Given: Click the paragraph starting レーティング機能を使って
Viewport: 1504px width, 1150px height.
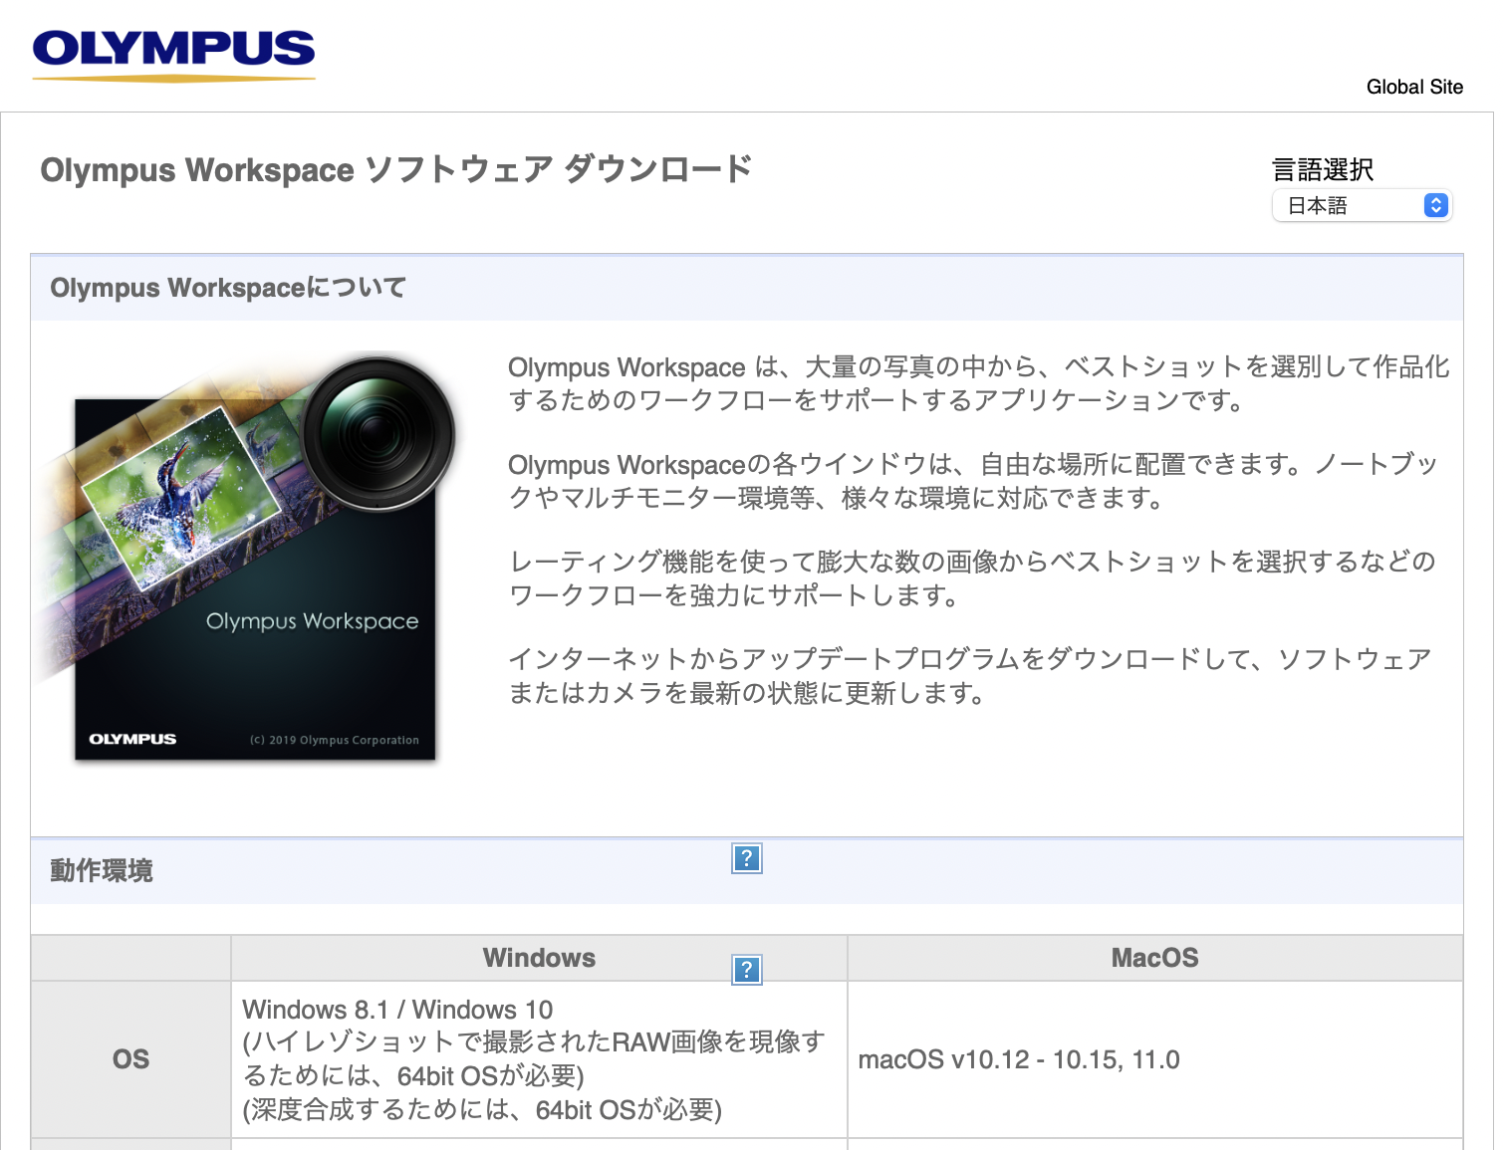Looking at the screenshot, I should click(972, 578).
